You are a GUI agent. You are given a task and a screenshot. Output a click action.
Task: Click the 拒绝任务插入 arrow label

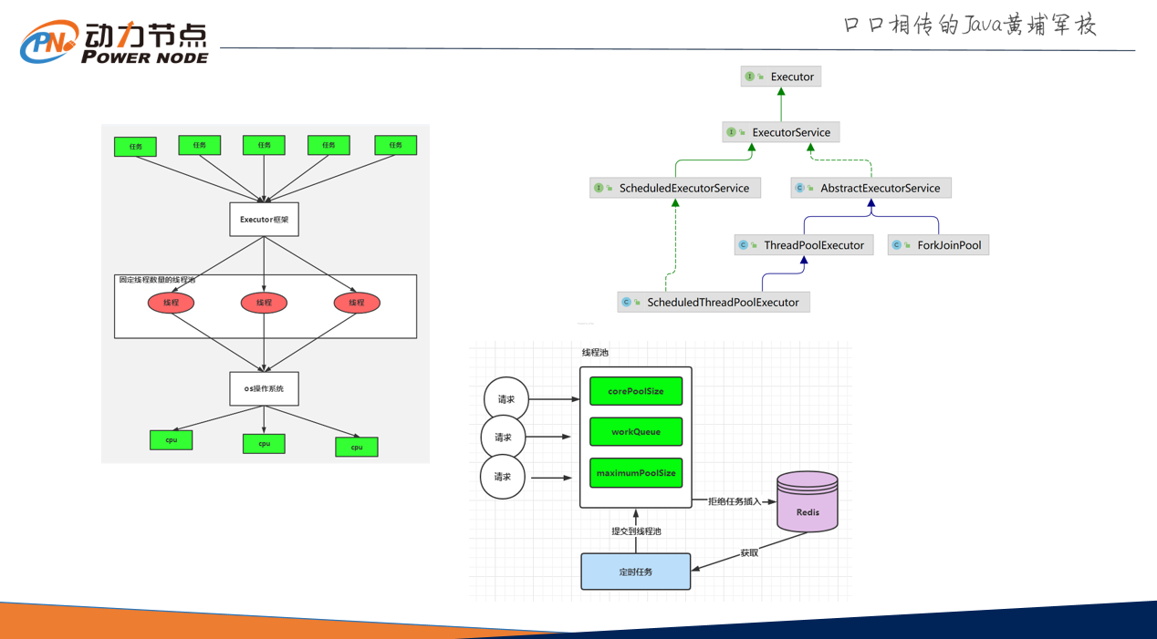[735, 501]
